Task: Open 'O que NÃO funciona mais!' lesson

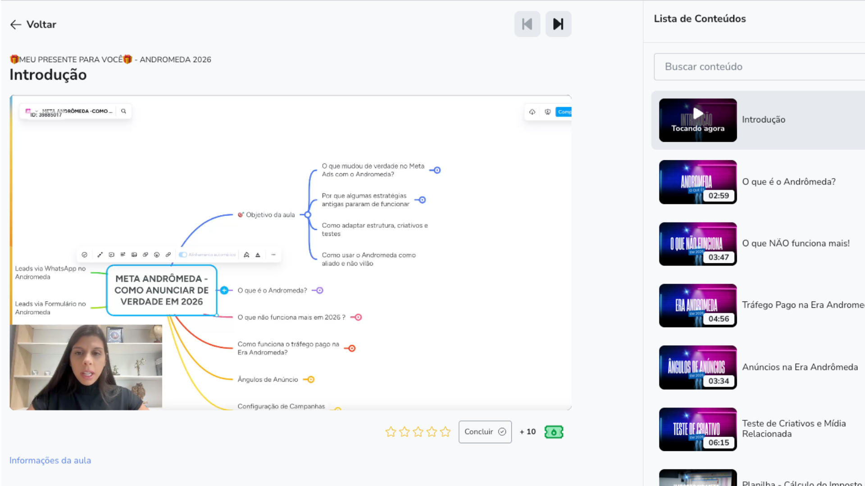Action: coord(796,243)
